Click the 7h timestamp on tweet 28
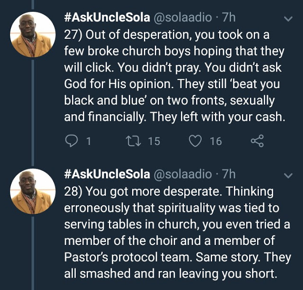This screenshot has width=303, height=290. (x=228, y=174)
